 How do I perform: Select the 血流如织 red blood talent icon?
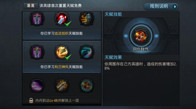pyautogui.click(x=62, y=19)
